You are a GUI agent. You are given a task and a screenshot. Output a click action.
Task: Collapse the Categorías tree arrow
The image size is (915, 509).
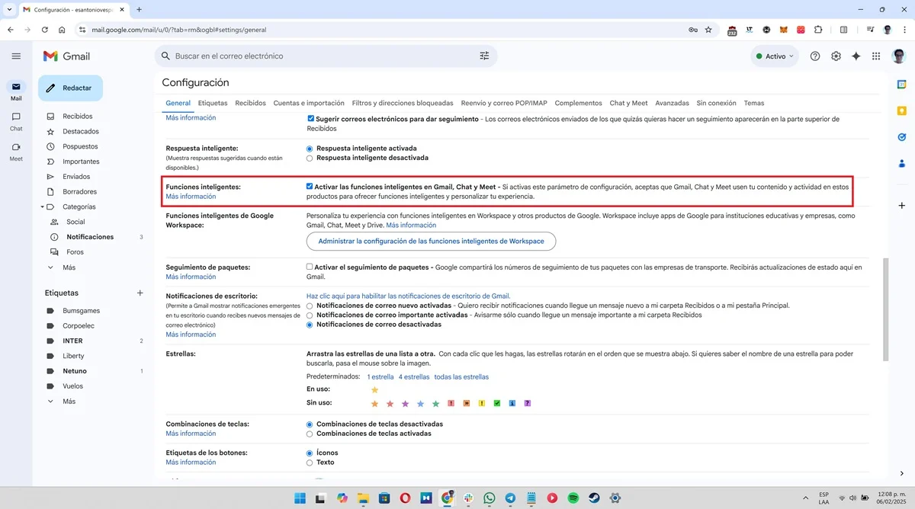click(43, 206)
